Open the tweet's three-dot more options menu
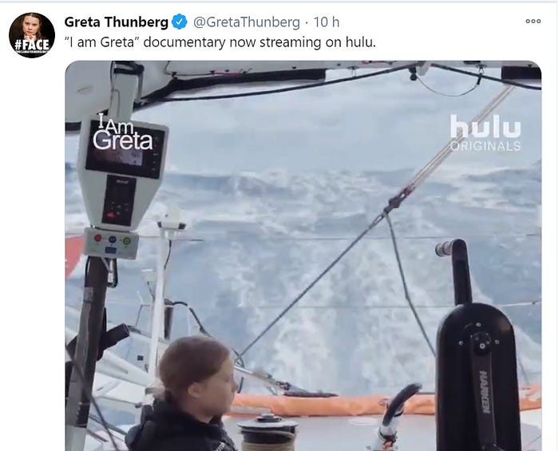 (x=533, y=21)
